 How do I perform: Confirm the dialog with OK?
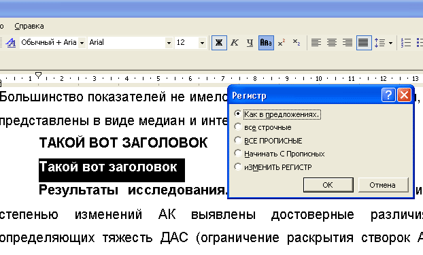[328, 185]
